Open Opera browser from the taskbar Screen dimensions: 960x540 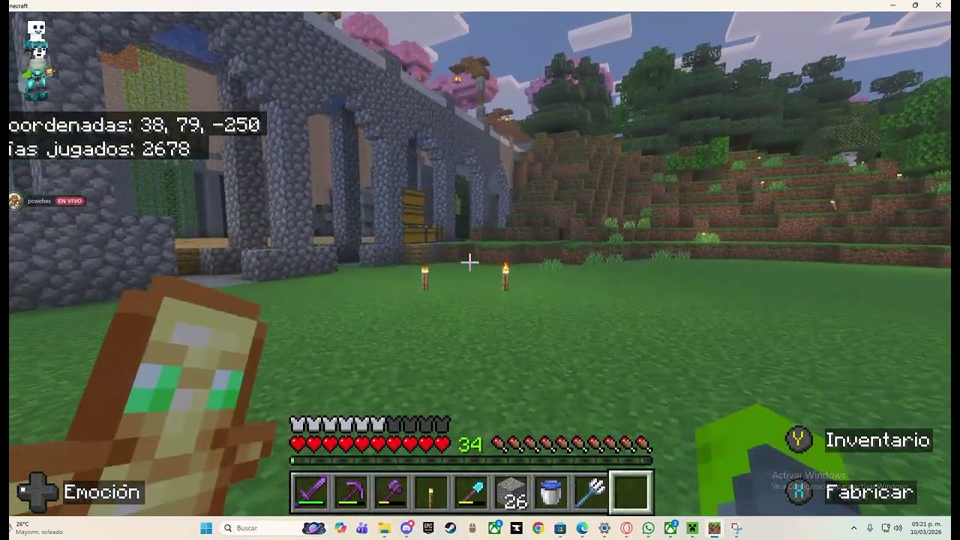tap(626, 528)
